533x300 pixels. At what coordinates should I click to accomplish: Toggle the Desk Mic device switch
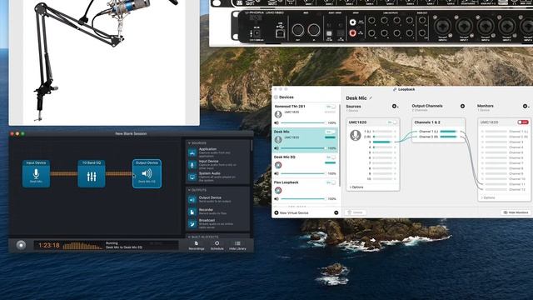point(331,132)
